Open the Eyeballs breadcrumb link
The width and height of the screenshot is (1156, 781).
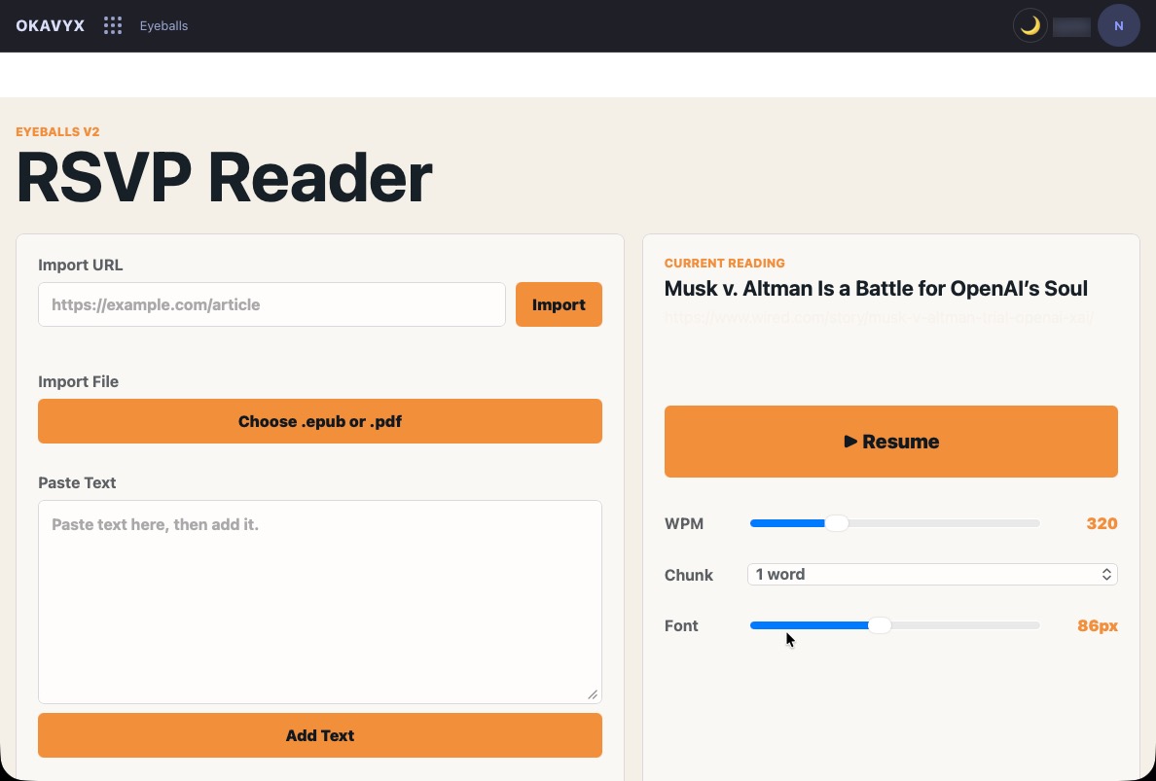(x=163, y=26)
